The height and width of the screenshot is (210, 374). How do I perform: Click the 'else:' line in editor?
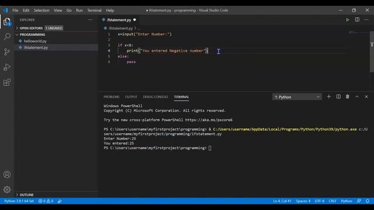coord(123,56)
